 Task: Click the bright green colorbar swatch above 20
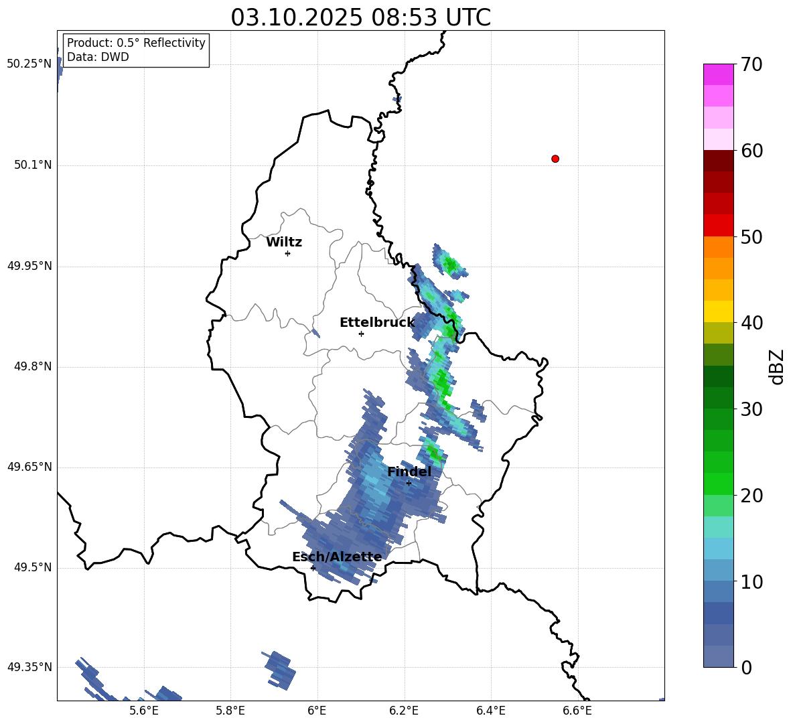[x=719, y=484]
